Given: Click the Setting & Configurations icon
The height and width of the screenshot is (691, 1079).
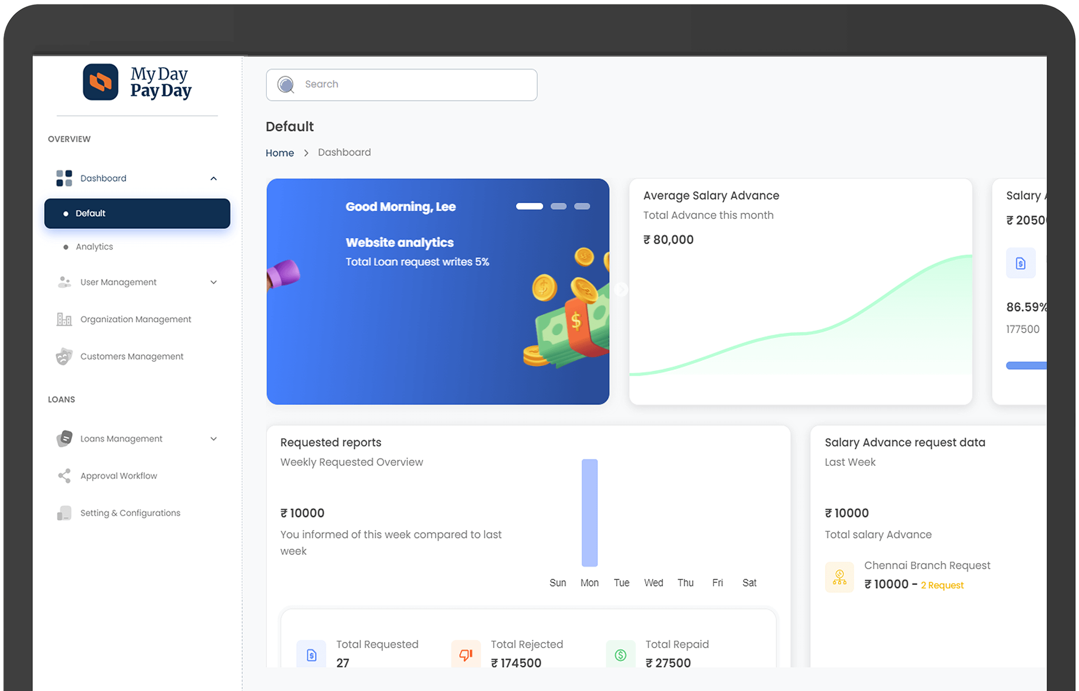Looking at the screenshot, I should pyautogui.click(x=64, y=513).
